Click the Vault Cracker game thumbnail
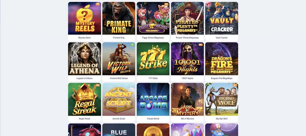 tap(221, 18)
